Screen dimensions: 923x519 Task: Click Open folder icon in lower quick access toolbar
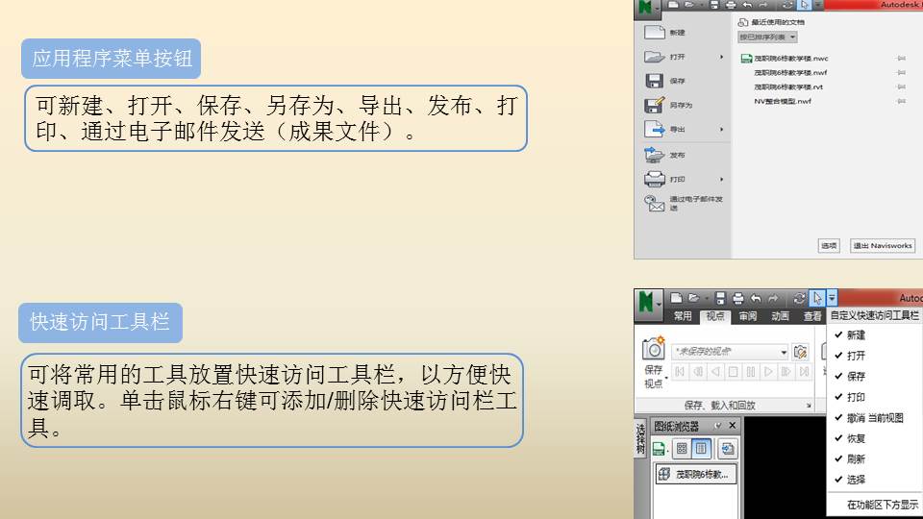694,298
